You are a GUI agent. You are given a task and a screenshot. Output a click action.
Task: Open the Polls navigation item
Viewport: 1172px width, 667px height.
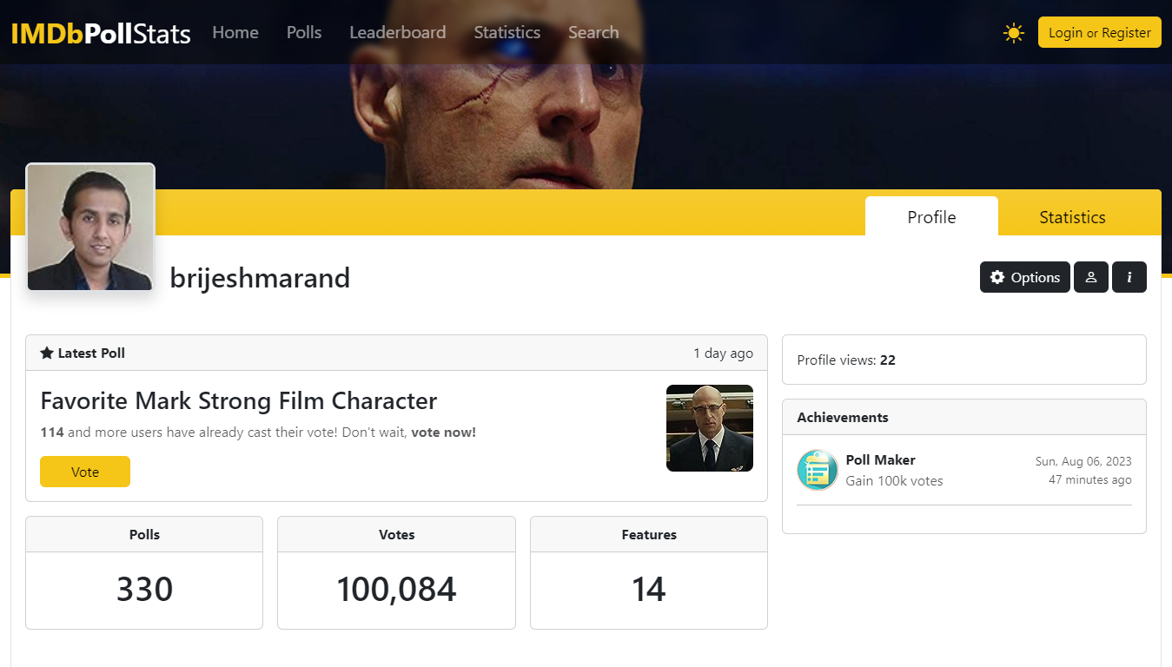click(x=304, y=32)
